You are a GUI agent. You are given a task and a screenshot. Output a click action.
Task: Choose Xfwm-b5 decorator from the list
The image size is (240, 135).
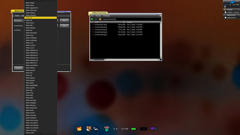(41, 18)
